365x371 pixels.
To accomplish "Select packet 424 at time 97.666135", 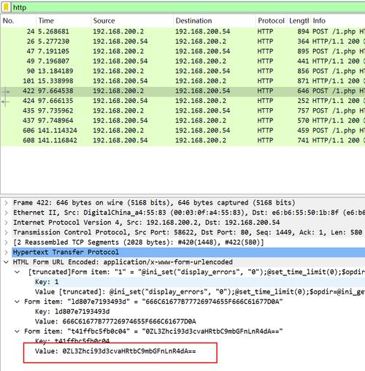I will click(x=182, y=101).
